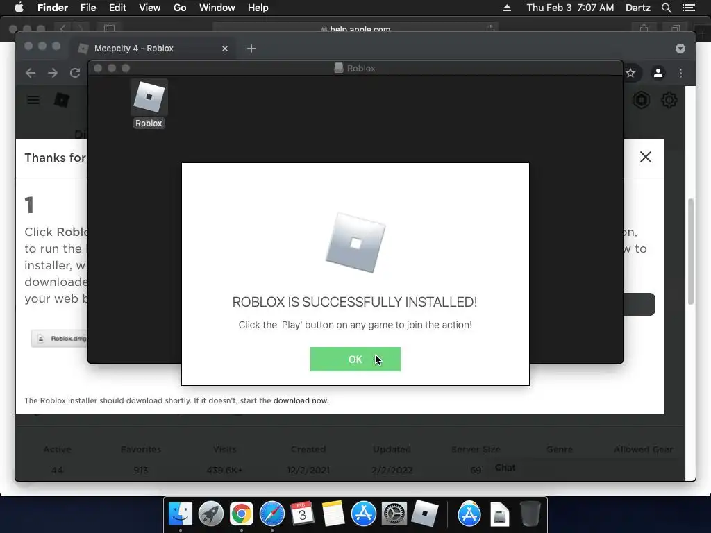Open Roblox from the Dock
The height and width of the screenshot is (533, 711).
(424, 514)
